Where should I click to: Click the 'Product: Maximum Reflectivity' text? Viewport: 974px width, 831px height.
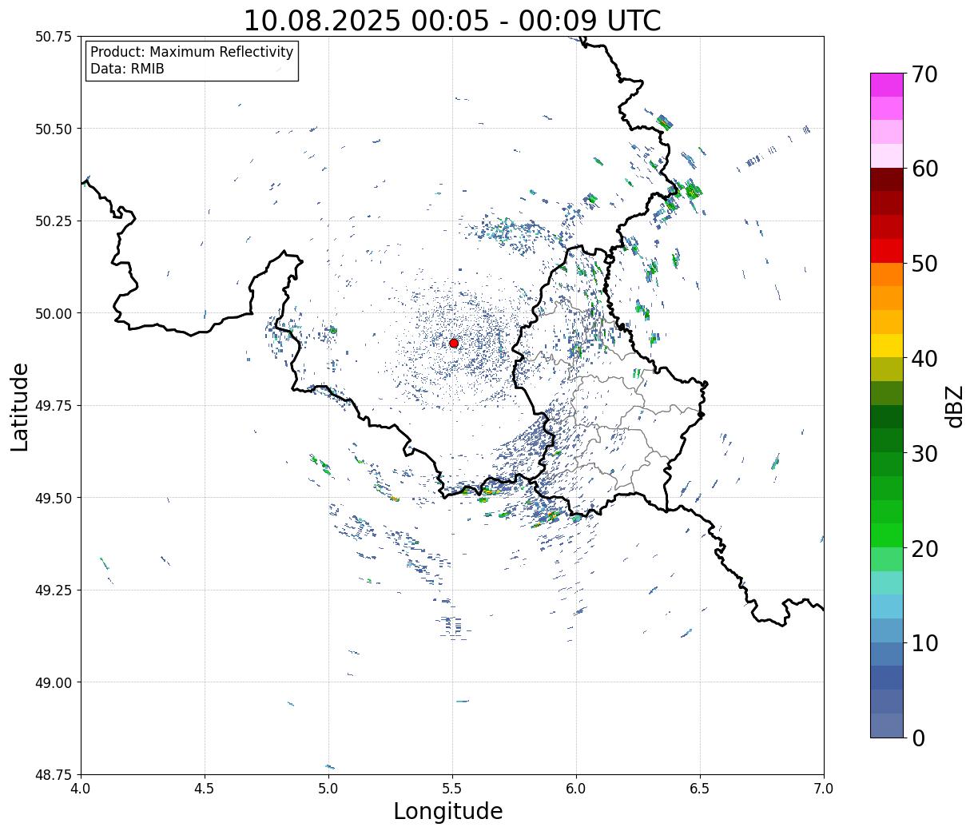click(192, 52)
